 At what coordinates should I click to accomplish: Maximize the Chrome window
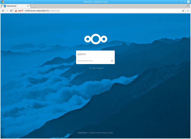185,2
